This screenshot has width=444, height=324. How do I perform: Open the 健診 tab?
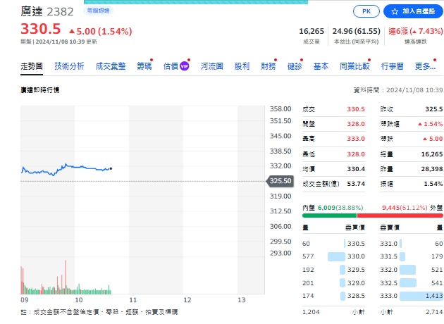295,66
